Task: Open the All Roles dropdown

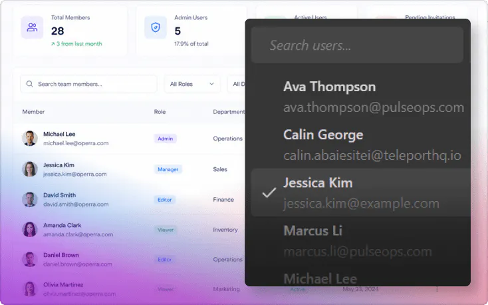Action: pyautogui.click(x=192, y=84)
